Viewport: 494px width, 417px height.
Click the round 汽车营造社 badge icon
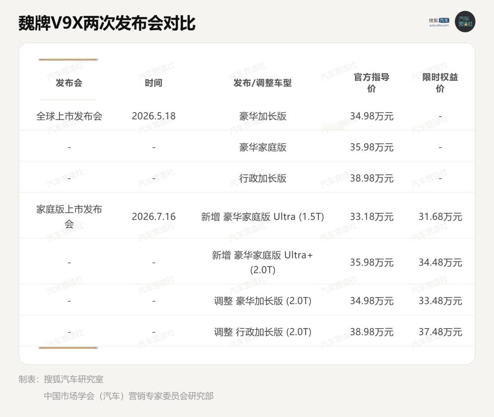pyautogui.click(x=465, y=22)
